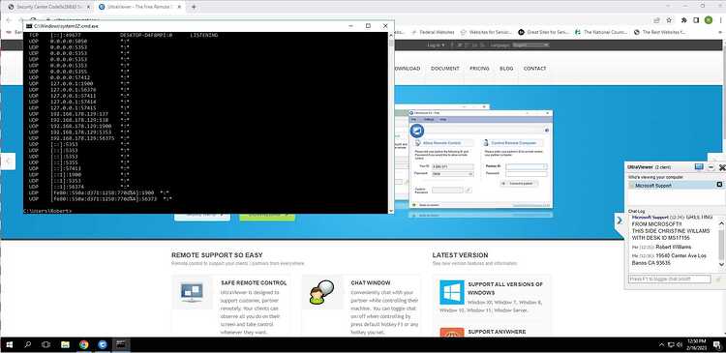The width and height of the screenshot is (726, 353).
Task: Click the cmd window vertical scrollbar
Action: tap(391, 123)
